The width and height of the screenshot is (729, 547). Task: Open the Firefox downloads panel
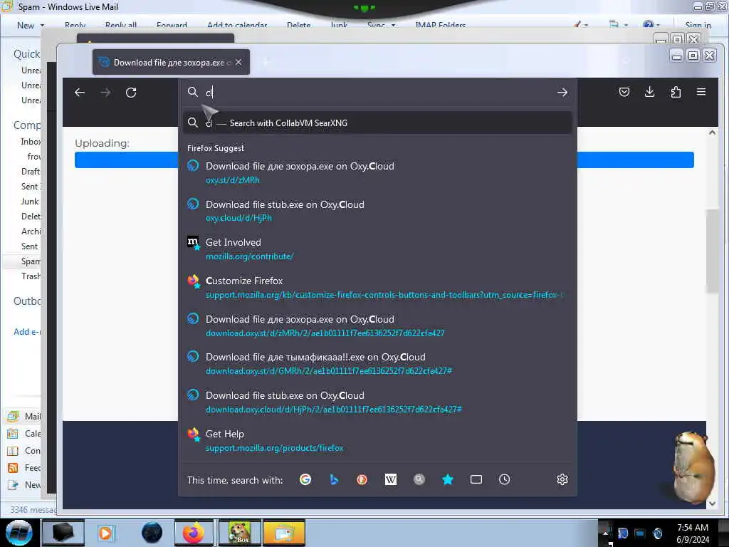650,92
